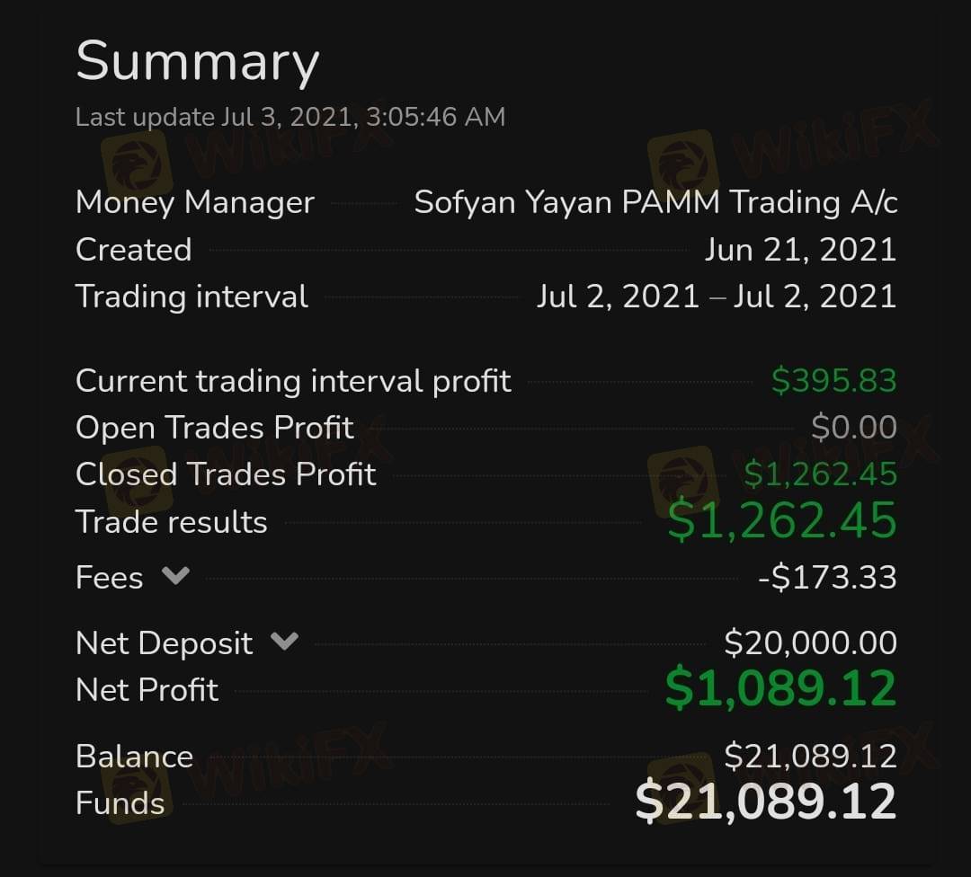
Task: Select the Last update timestamp text
Action: tap(290, 117)
